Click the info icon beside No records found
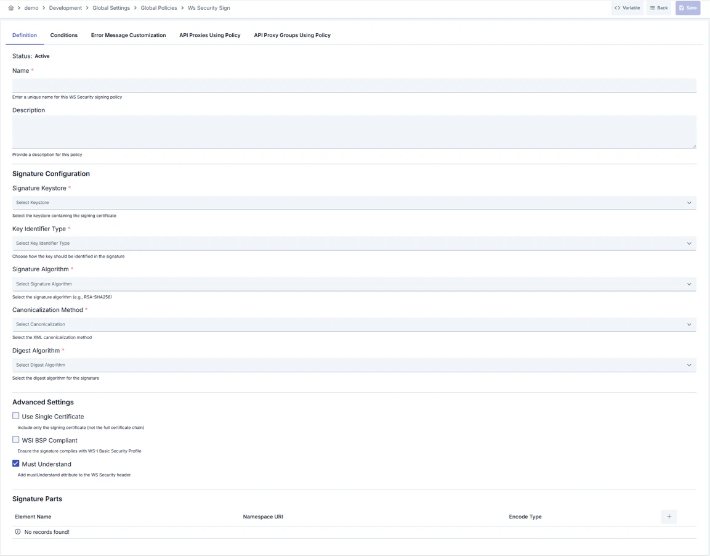This screenshot has width=710, height=556. [18, 531]
